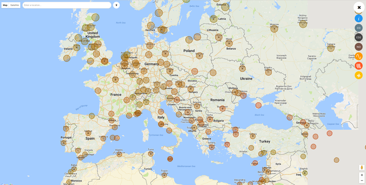The width and height of the screenshot is (366, 185).
Task: Click the yellow pulse waveform icon
Action: coord(359,75)
